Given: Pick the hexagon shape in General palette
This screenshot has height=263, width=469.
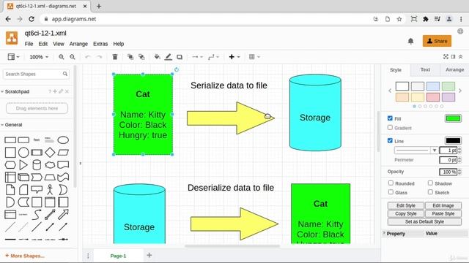Looking at the screenshot, I should (x=10, y=165).
